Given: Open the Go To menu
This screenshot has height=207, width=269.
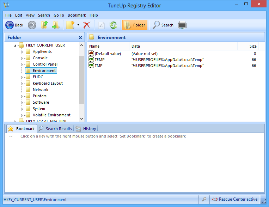Looking at the screenshot, I should tap(59, 15).
